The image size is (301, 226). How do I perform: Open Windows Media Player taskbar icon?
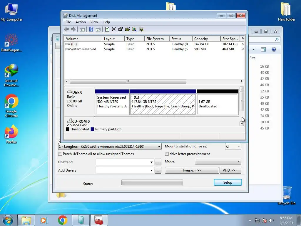tap(44, 220)
